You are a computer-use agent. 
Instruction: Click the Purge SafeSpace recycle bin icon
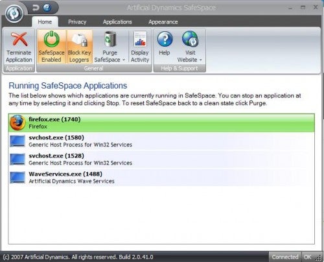click(x=110, y=40)
